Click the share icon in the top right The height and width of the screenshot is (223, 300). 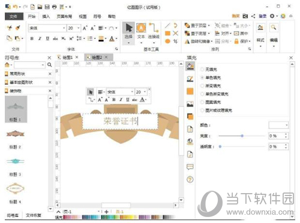pos(253,16)
